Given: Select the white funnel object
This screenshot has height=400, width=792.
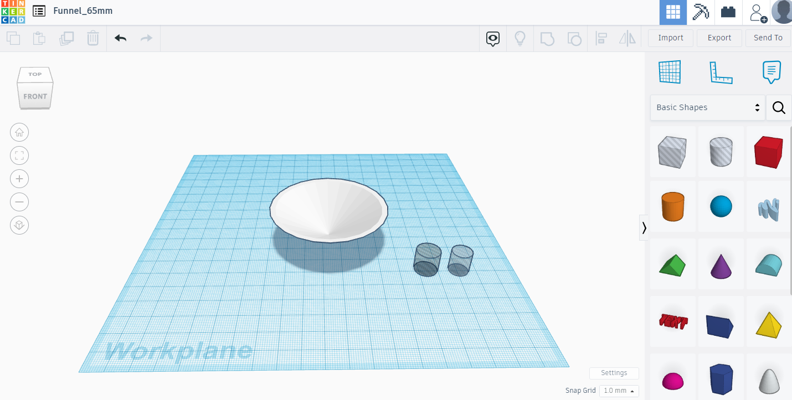Looking at the screenshot, I should pos(329,210).
